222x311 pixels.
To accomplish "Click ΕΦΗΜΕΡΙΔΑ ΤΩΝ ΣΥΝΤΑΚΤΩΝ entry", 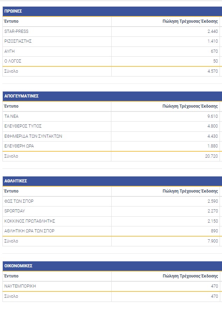I will tap(33, 136).
